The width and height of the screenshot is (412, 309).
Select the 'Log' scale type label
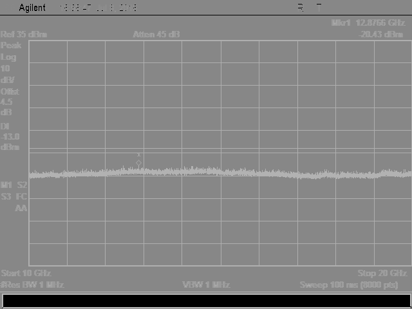click(8, 57)
